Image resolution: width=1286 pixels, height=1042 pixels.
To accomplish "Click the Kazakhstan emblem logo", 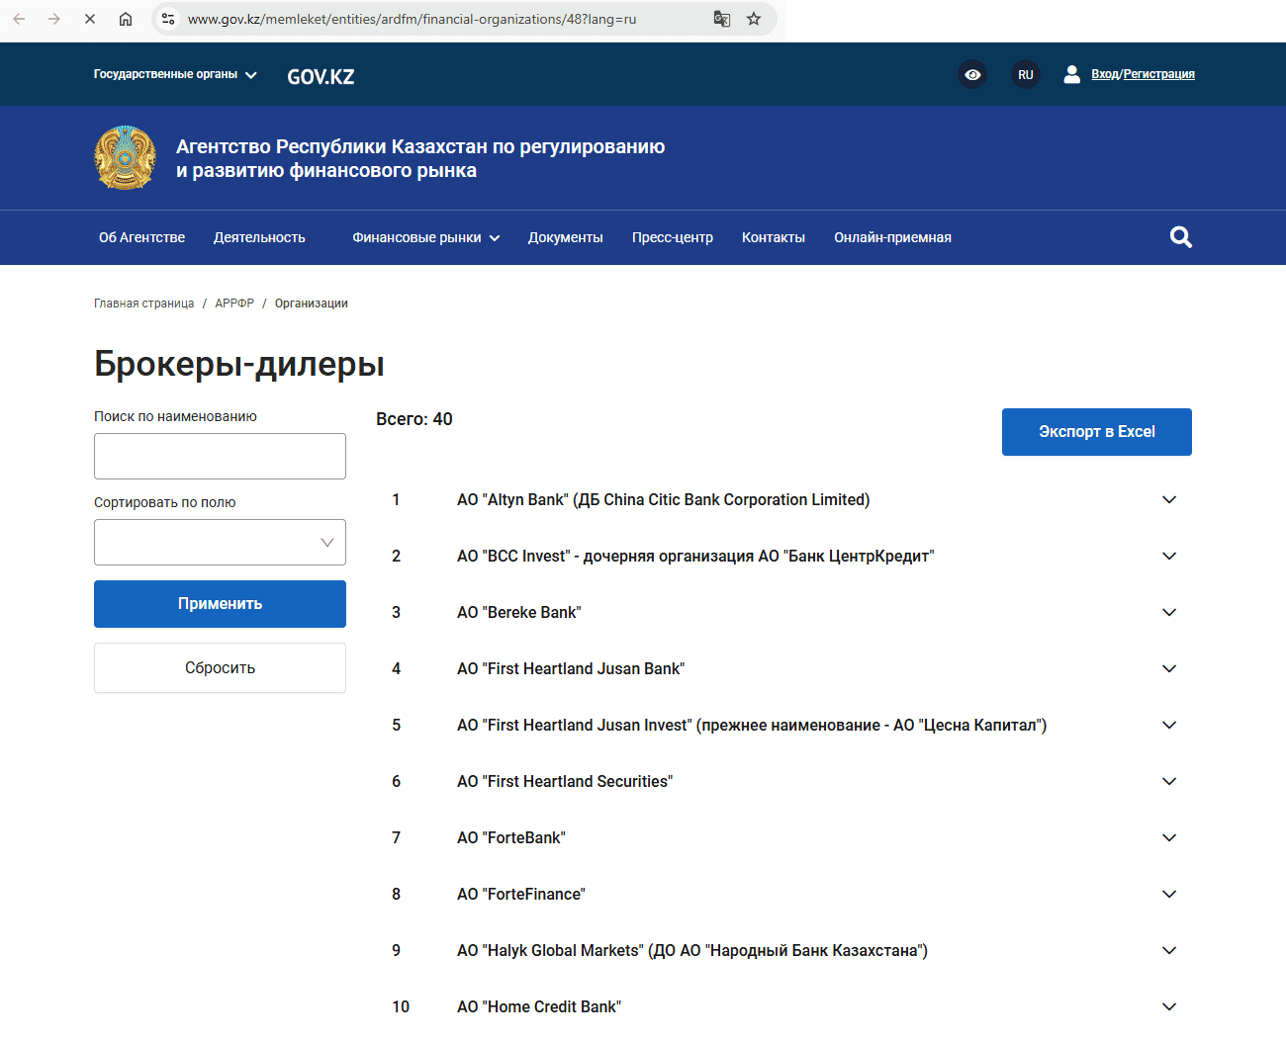I will (125, 157).
